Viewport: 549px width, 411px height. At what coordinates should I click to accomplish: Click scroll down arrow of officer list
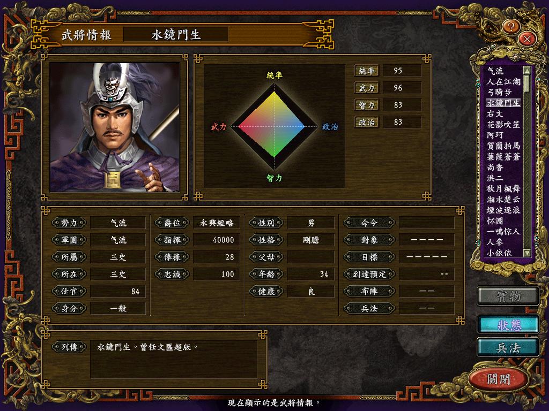pyautogui.click(x=526, y=253)
